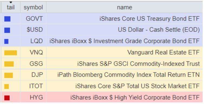
Task: Open iShares iBoxx High Yield Corporate Bond ETF
Action: pos(135,97)
